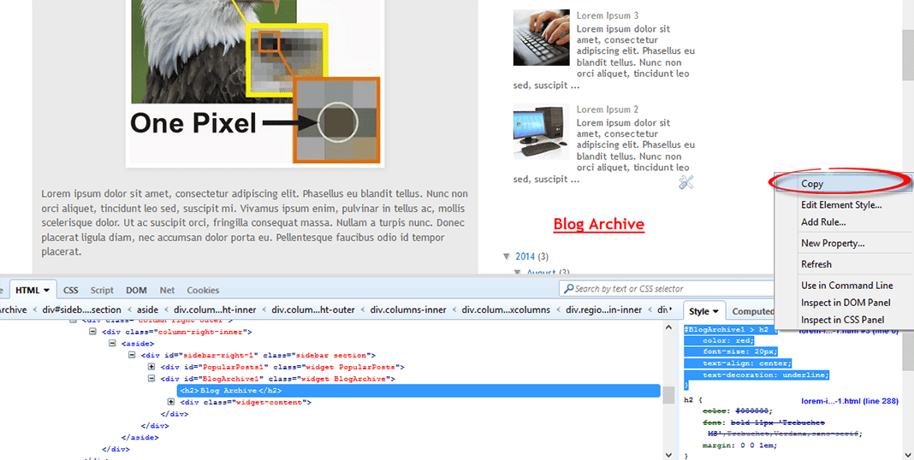Click the margin: 0 0 1em declaration
Image resolution: width=914 pixels, height=460 pixels.
click(739, 445)
